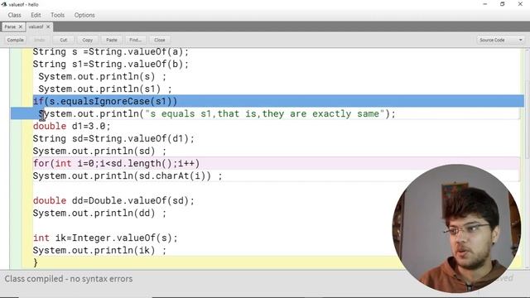The width and height of the screenshot is (530, 298).
Task: Click the 'Class compiled - no syntax errors' status message
Action: [x=69, y=279]
